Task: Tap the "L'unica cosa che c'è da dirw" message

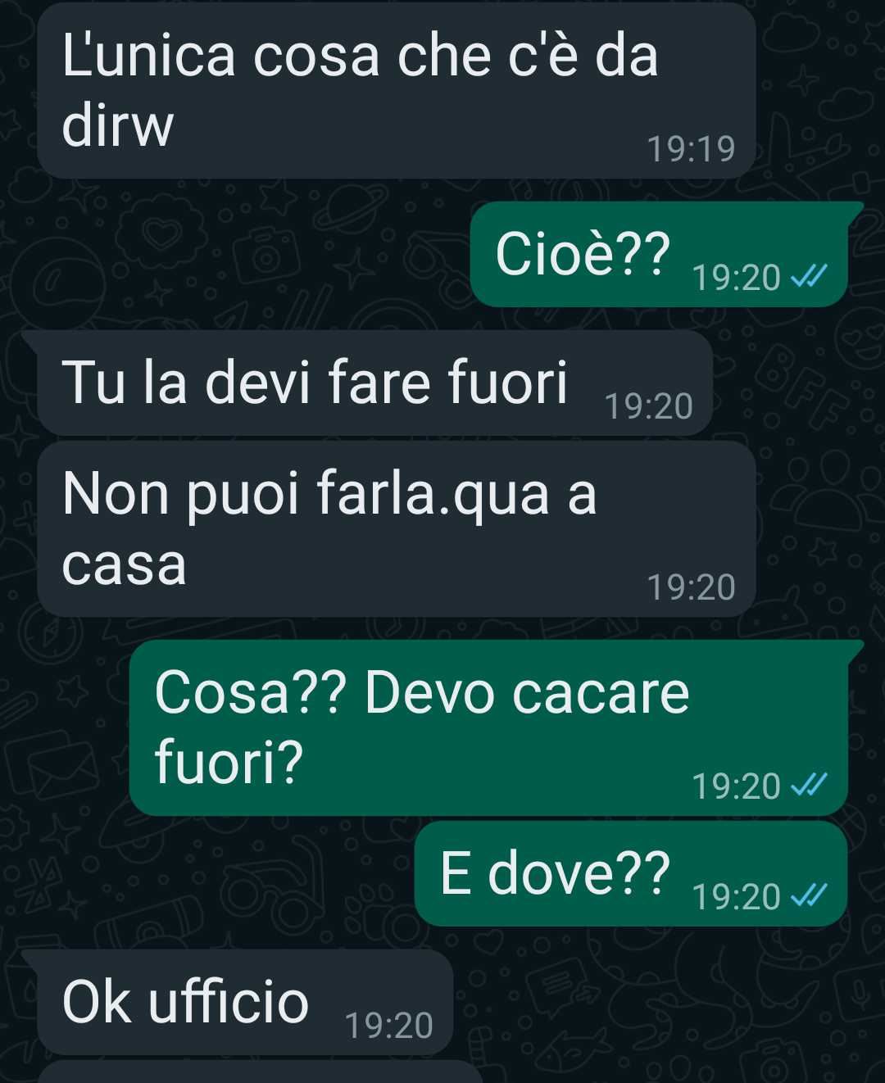Action: 397,90
